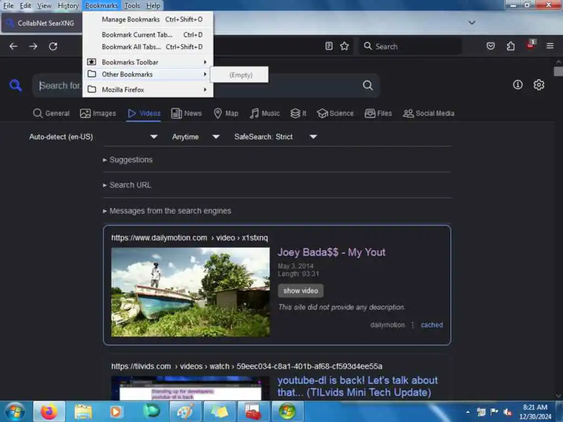Open the cached link for dailymotion result
Screen dimensions: 563x422
pyautogui.click(x=432, y=325)
